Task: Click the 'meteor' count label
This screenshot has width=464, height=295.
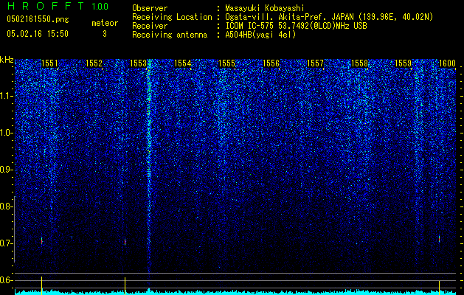Action: pos(105,23)
